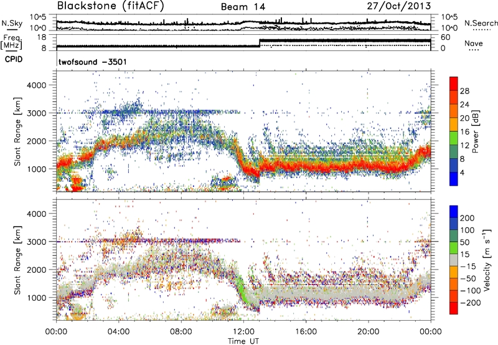The height and width of the screenshot is (345, 498).
Task: Click the 'N.Sky' legend label
Action: pyautogui.click(x=12, y=23)
